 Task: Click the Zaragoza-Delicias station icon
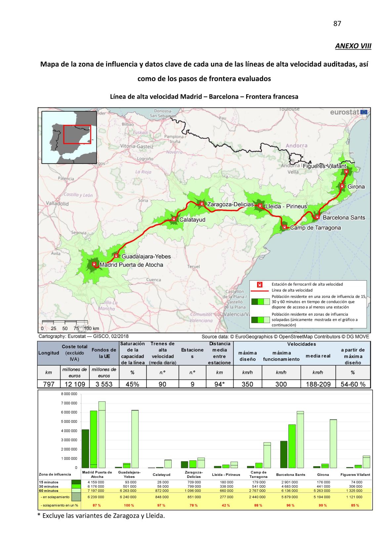(x=201, y=204)
